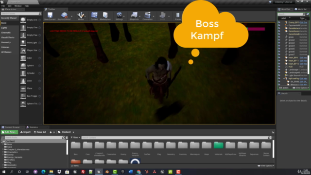311x175 pixels.
Task: Toggle visibility of grass4 actor
Action: (x=279, y=46)
